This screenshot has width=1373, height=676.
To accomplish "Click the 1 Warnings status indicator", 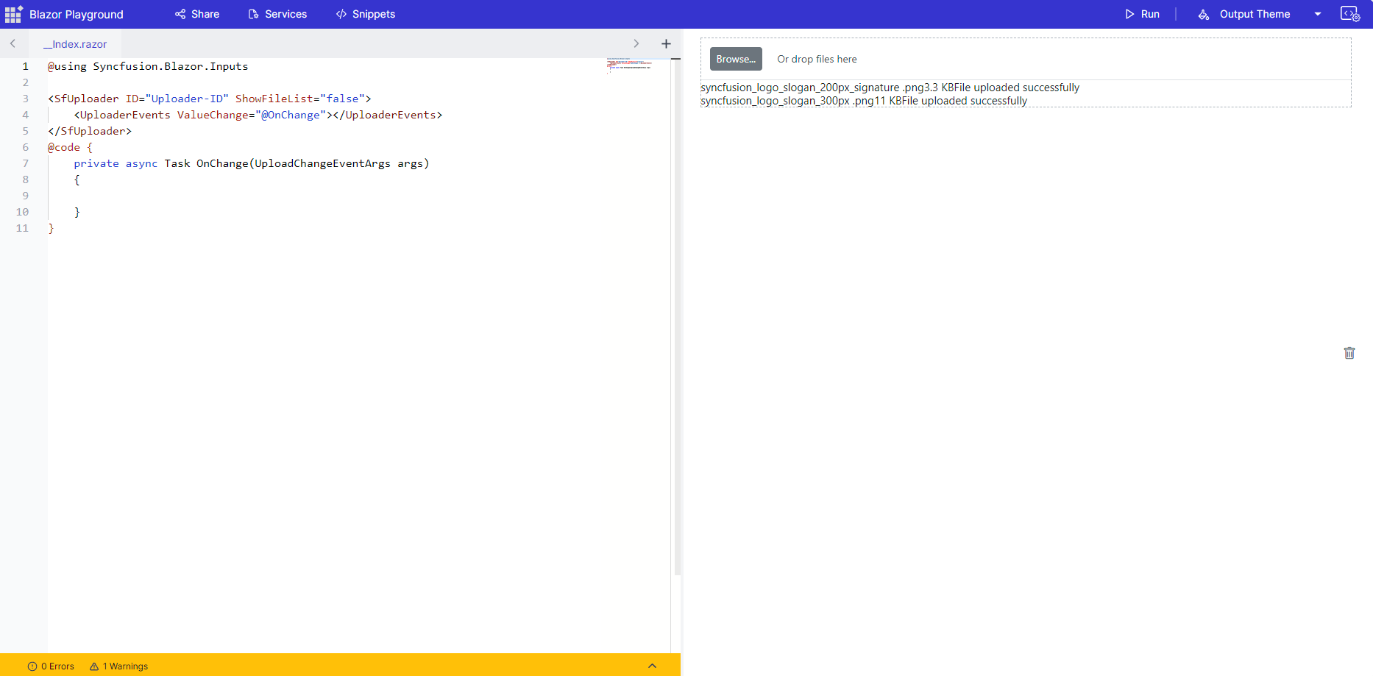I will coord(119,666).
